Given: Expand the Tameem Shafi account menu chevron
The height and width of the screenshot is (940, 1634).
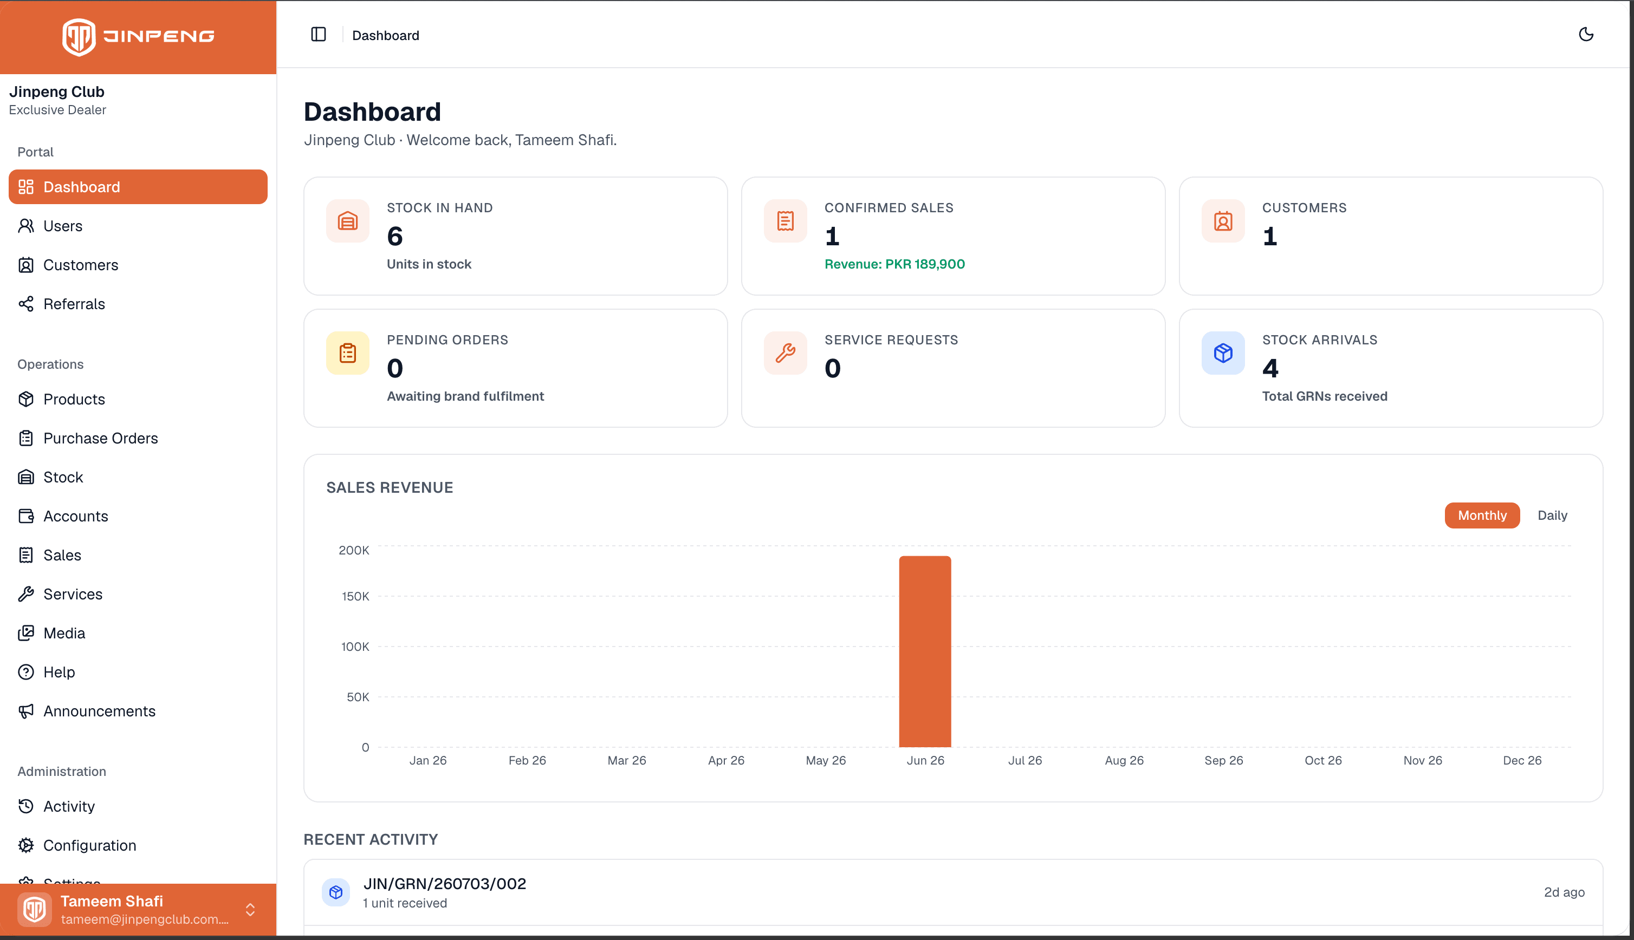Looking at the screenshot, I should click(251, 910).
